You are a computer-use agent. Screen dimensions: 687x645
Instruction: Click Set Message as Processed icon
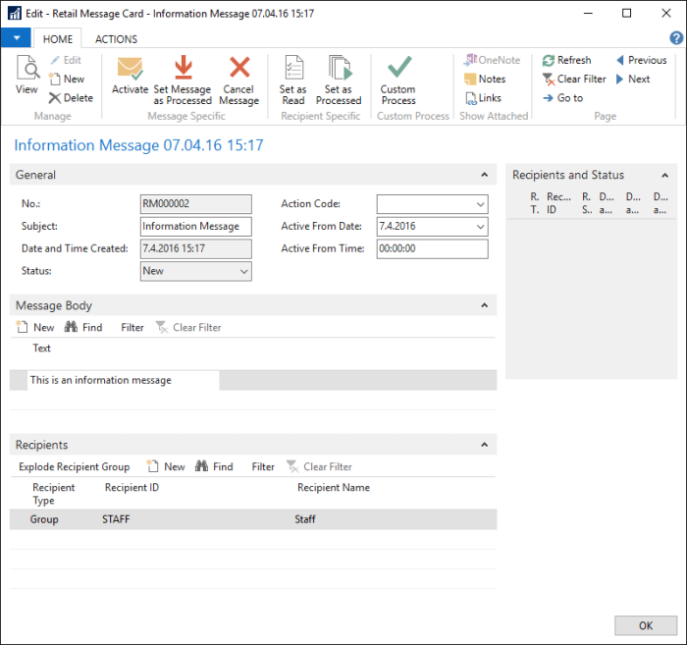[183, 69]
